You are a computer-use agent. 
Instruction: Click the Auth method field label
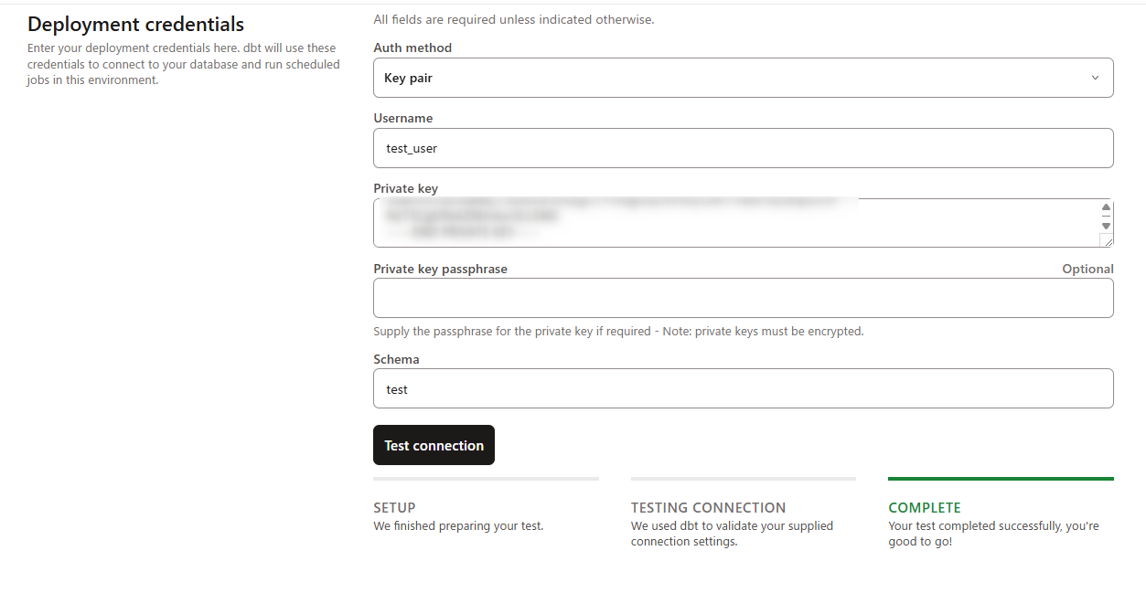point(412,48)
